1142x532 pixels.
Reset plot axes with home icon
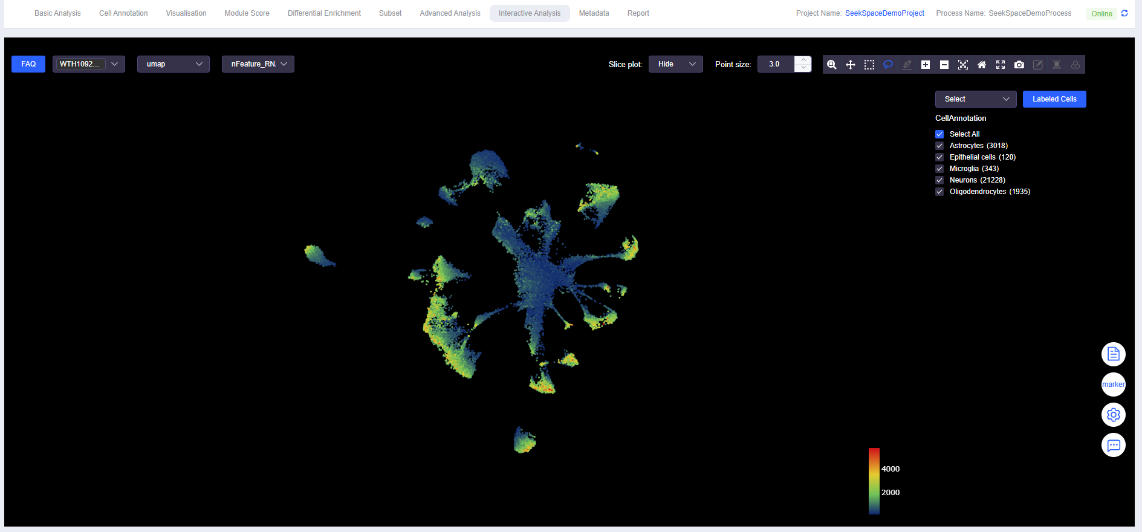click(x=982, y=65)
